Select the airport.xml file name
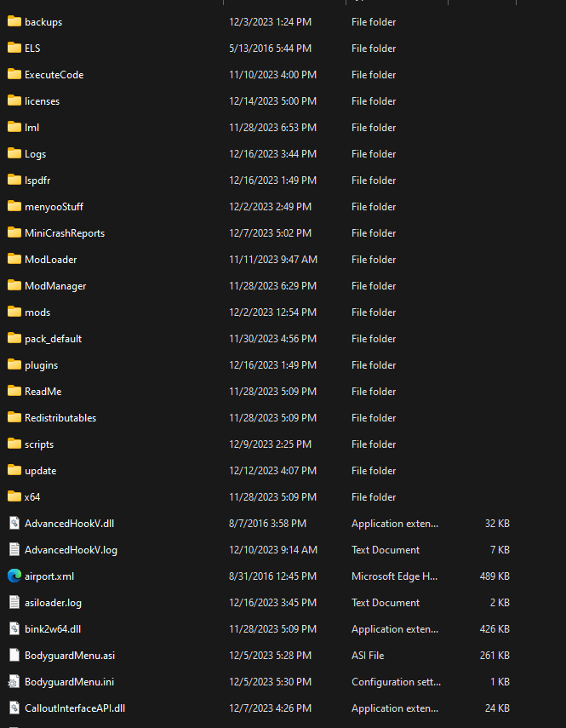Image resolution: width=566 pixels, height=728 pixels. click(49, 576)
